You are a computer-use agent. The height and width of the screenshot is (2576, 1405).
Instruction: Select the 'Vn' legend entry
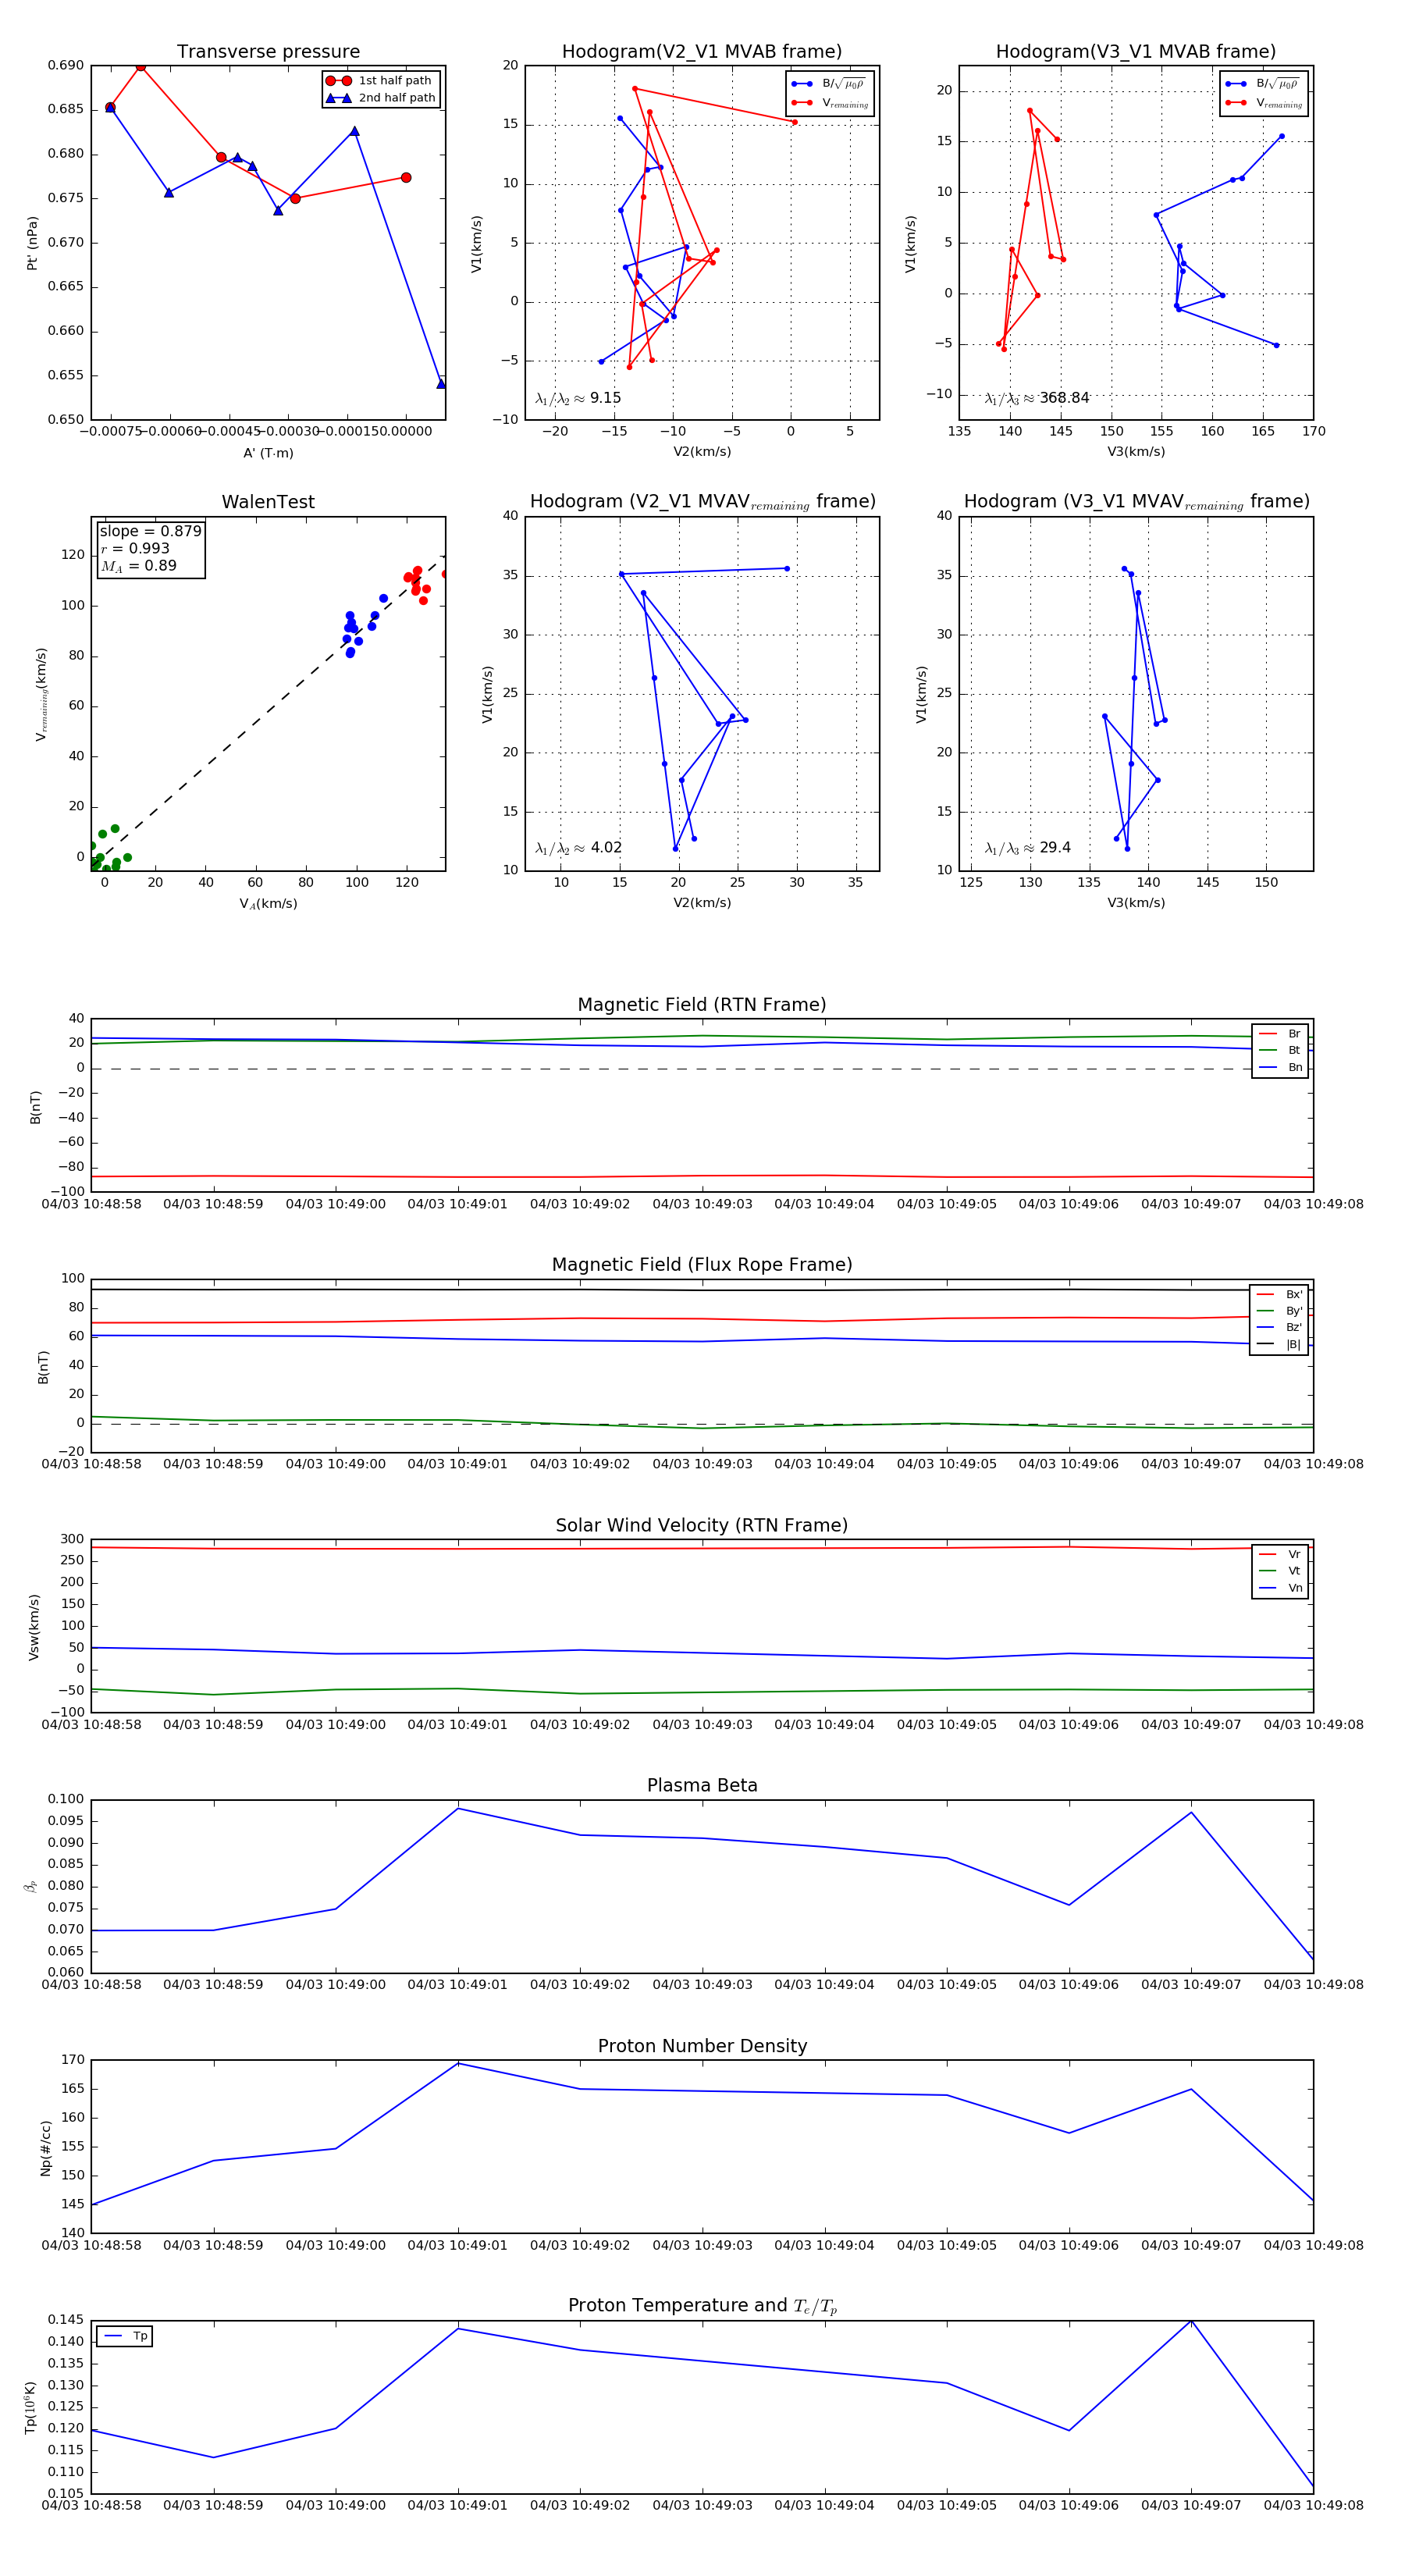[x=1280, y=1588]
